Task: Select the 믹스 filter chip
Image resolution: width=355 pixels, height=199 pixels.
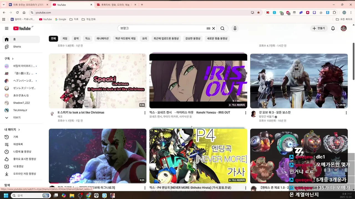Action: point(88,38)
